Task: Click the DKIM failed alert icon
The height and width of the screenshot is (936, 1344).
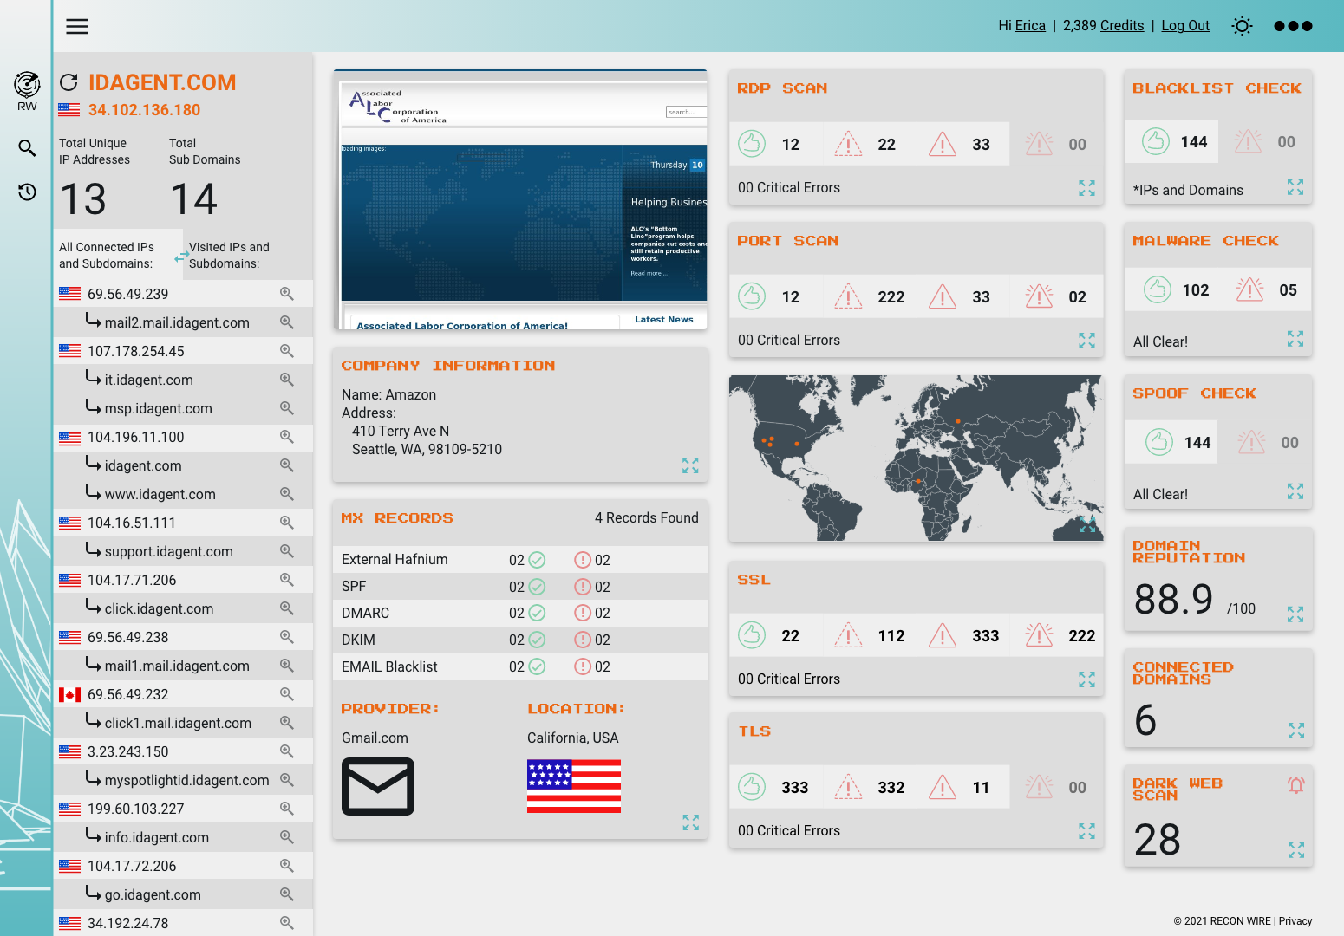Action: point(583,640)
